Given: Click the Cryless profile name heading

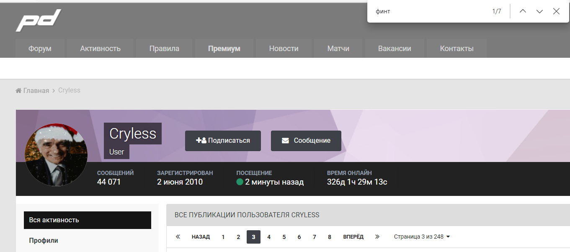Looking at the screenshot, I should [x=133, y=134].
